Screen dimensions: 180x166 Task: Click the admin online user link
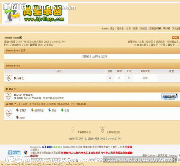point(22,118)
